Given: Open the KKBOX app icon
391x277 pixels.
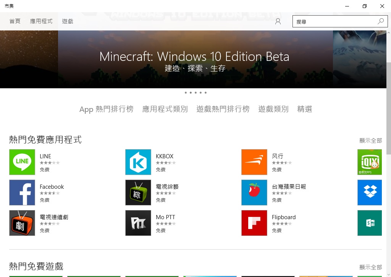Looking at the screenshot, I should 138,162.
